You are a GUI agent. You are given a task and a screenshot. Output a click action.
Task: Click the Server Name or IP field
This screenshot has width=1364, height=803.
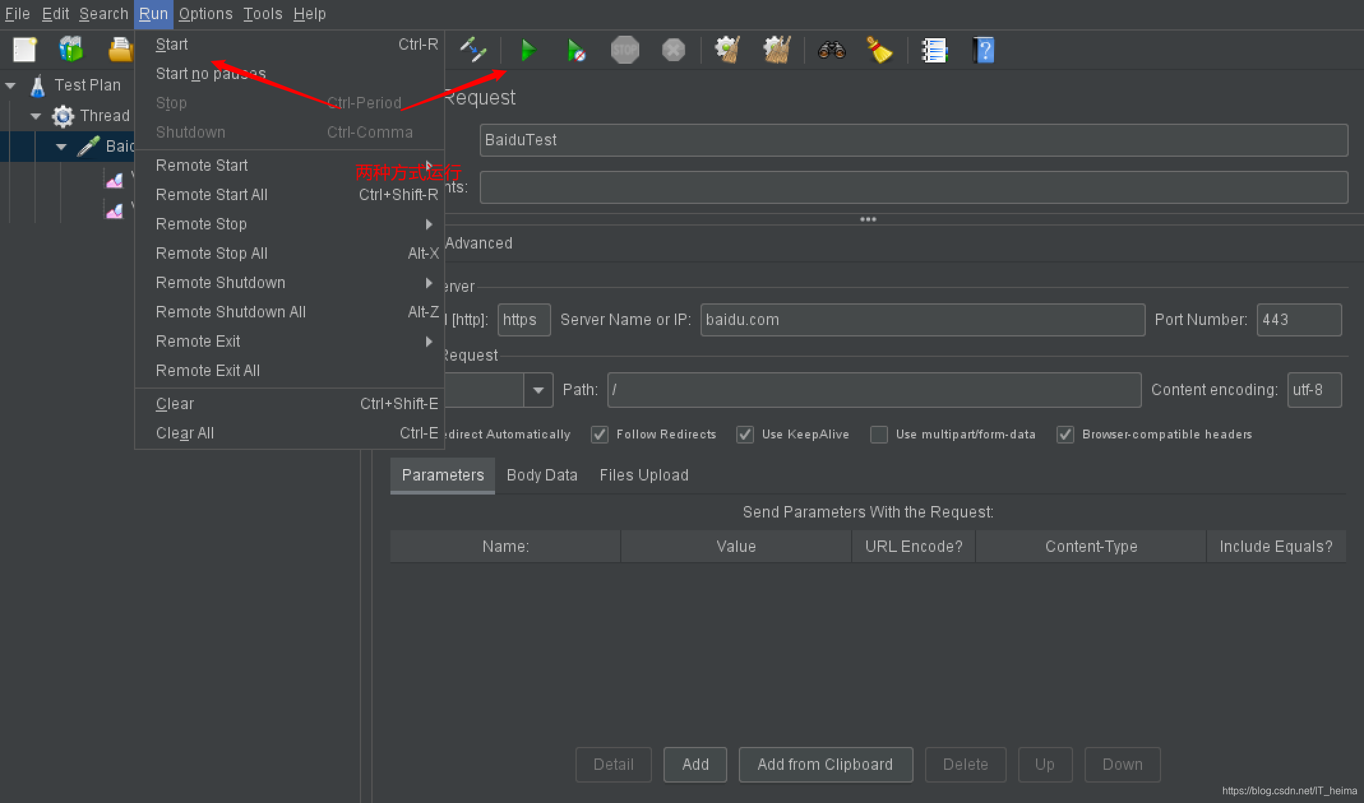point(922,320)
